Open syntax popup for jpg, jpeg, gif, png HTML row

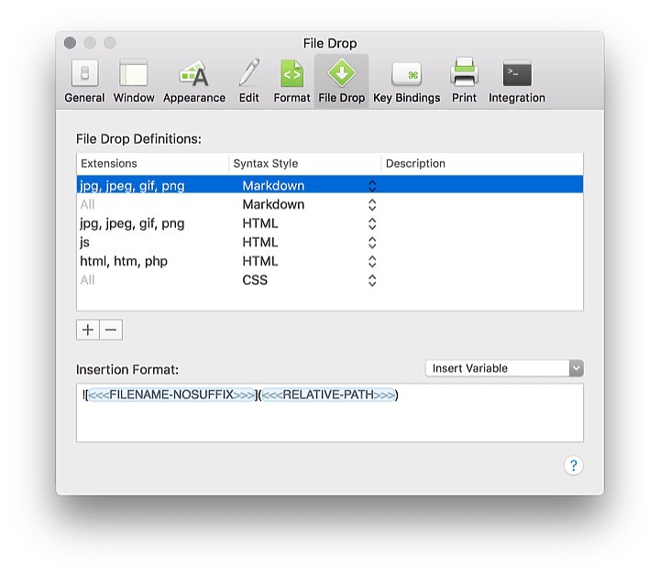(372, 223)
